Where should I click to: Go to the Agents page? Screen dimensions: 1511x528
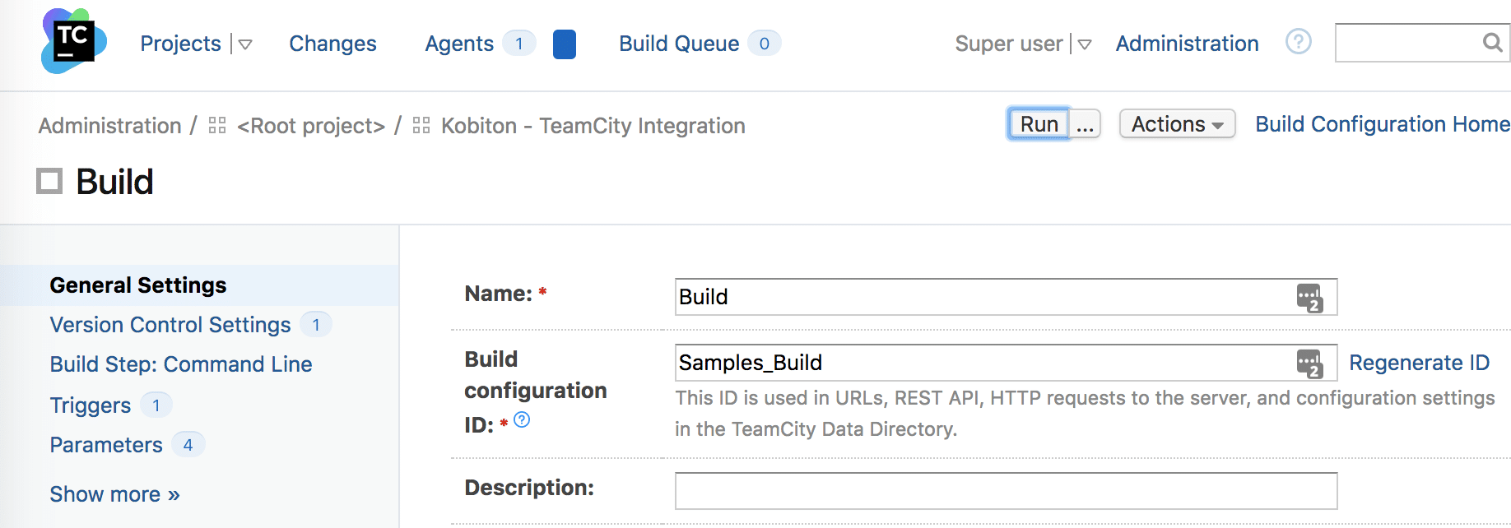(x=459, y=44)
